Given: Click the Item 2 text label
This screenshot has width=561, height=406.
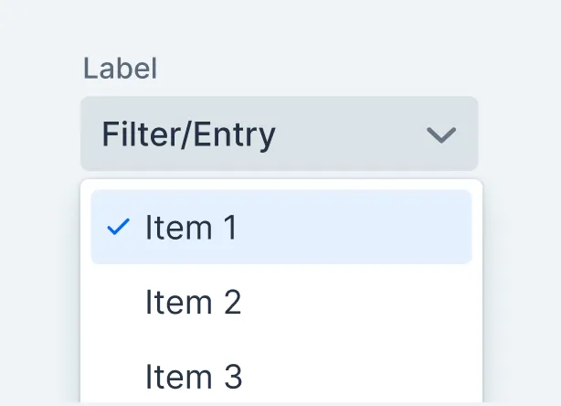Looking at the screenshot, I should [193, 302].
